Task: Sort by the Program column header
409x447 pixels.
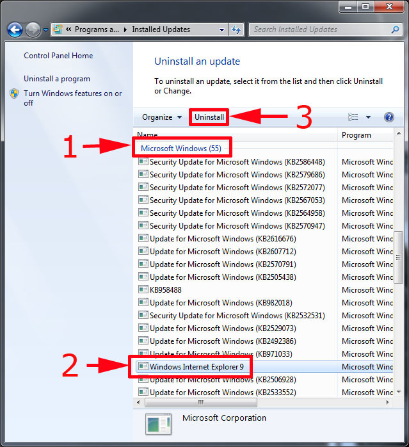Action: pyautogui.click(x=365, y=135)
